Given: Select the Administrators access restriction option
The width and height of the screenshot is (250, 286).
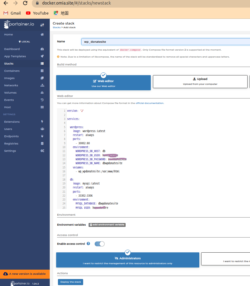Looking at the screenshot, I should pyautogui.click(x=128, y=260).
